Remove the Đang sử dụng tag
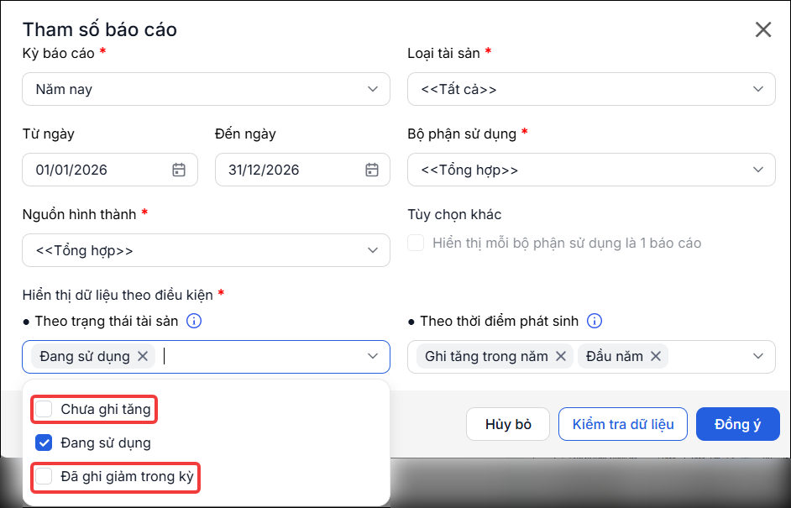 pos(143,356)
